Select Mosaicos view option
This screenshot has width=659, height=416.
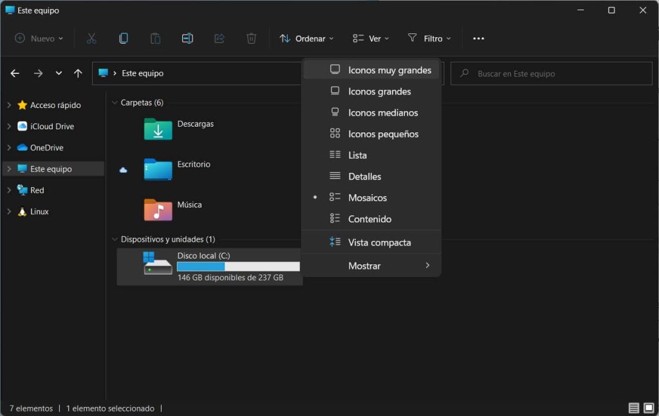coord(371,198)
